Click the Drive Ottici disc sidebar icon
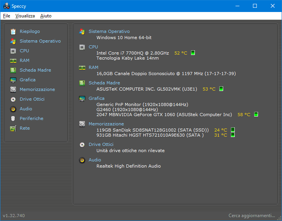The height and width of the screenshot is (221, 282). tap(13, 99)
